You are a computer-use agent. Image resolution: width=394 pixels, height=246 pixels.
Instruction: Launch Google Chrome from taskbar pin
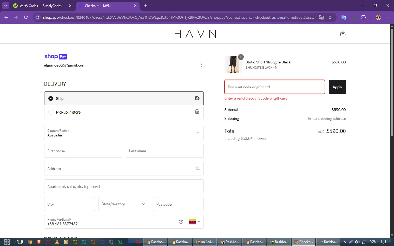point(30,242)
